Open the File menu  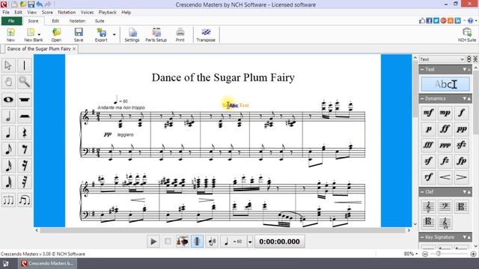click(6, 13)
